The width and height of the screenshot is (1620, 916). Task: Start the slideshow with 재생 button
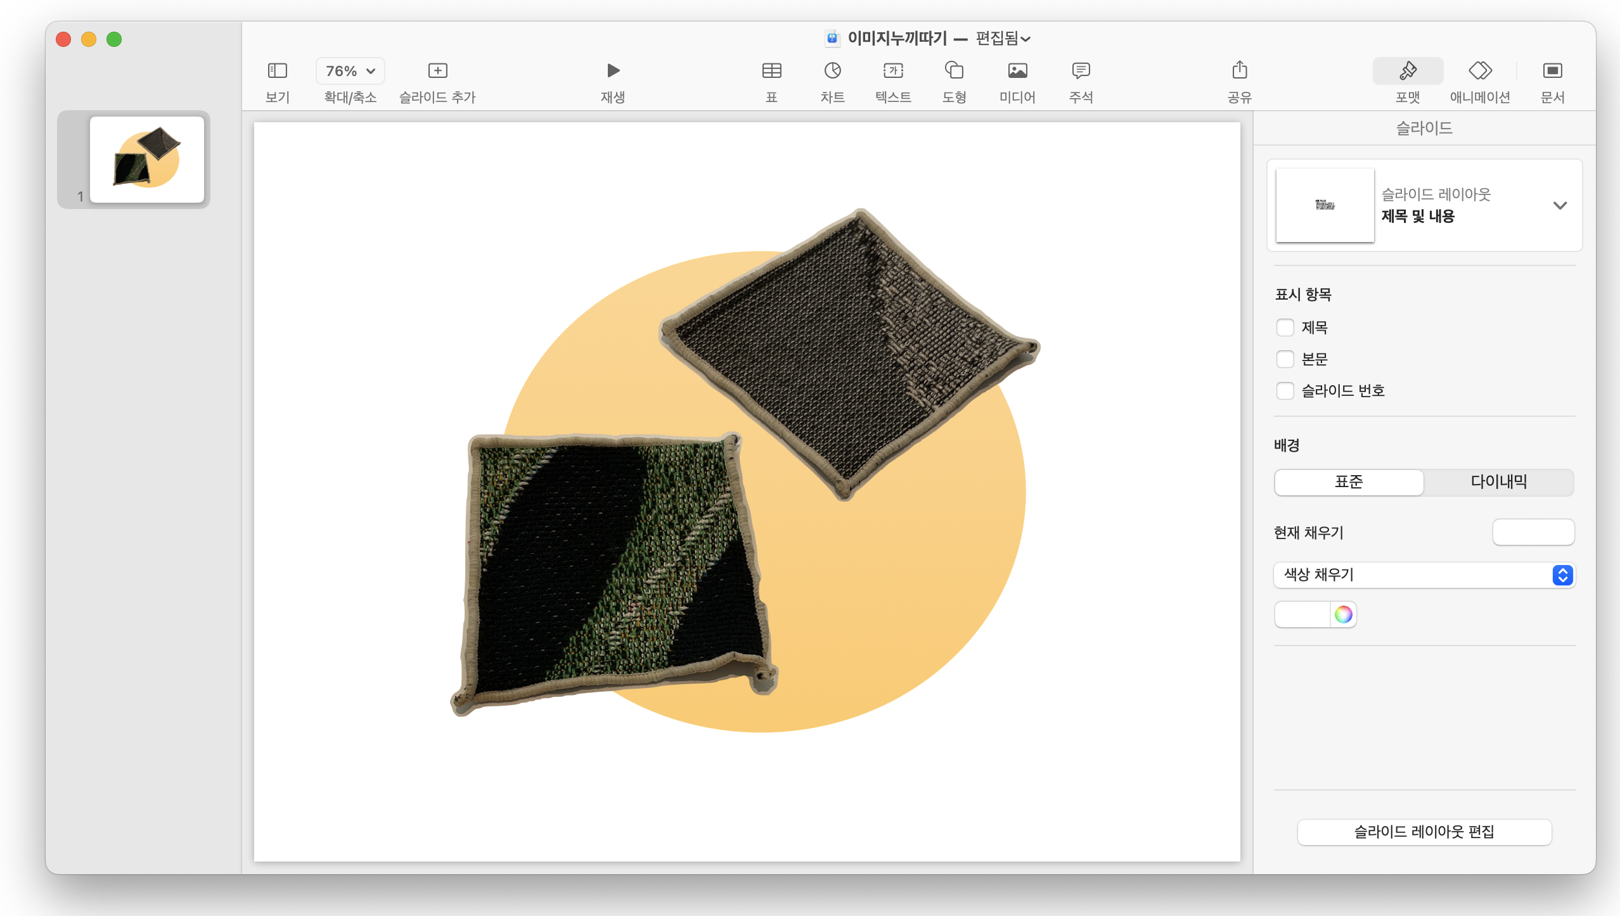click(612, 71)
